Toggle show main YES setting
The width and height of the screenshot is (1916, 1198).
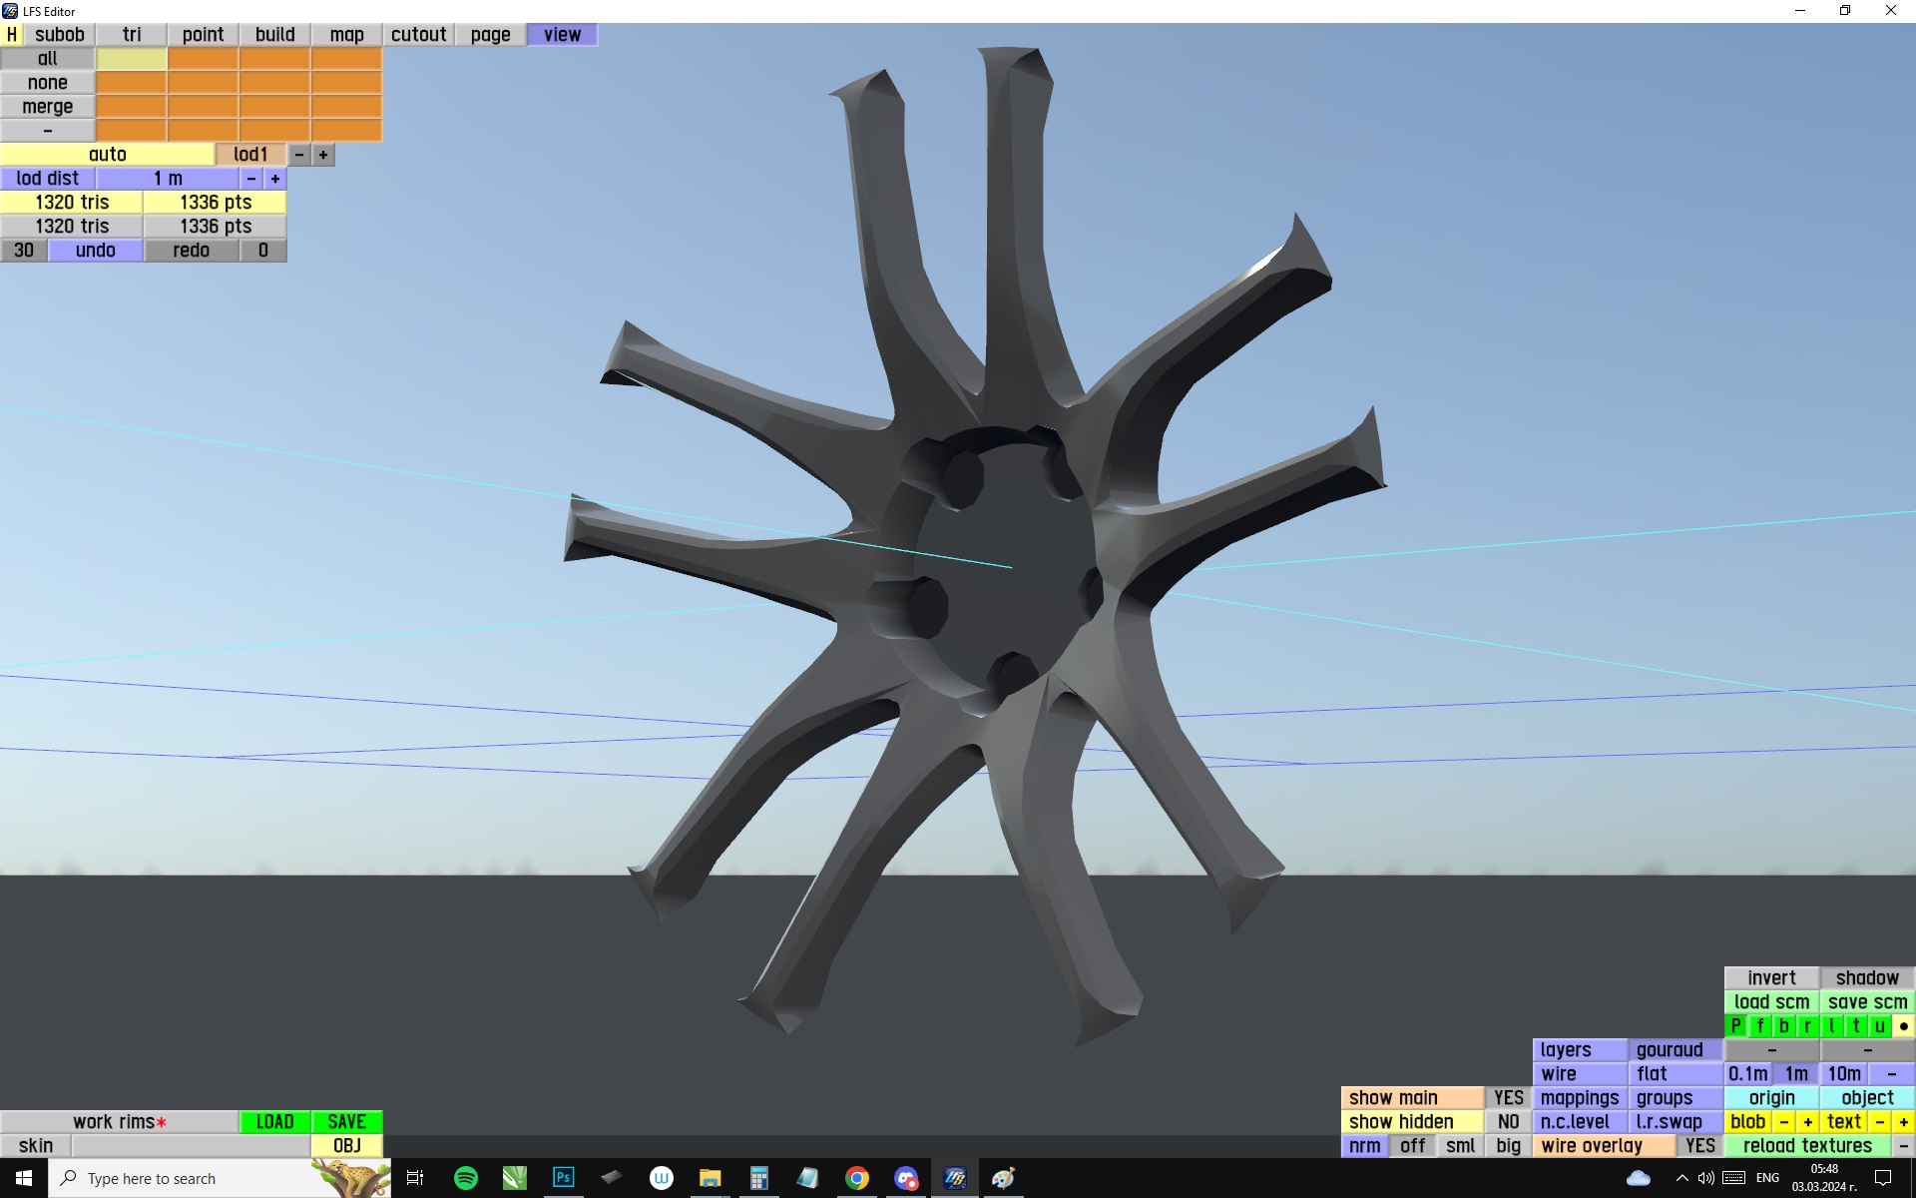1508,1098
